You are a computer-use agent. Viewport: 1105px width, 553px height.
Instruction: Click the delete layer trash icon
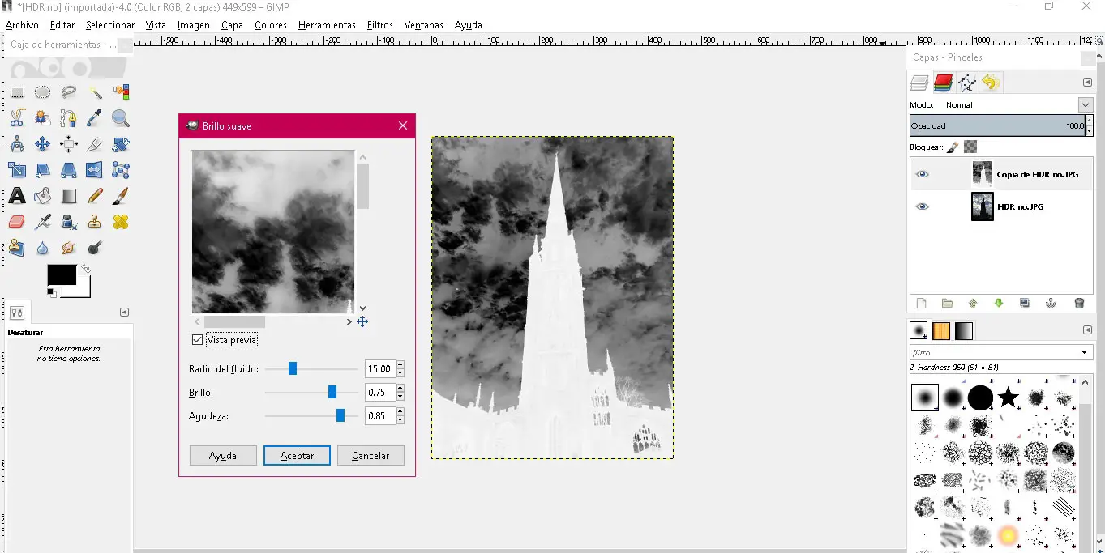click(1079, 304)
